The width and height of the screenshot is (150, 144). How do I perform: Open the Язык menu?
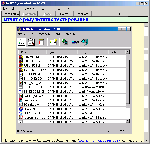[57, 34]
